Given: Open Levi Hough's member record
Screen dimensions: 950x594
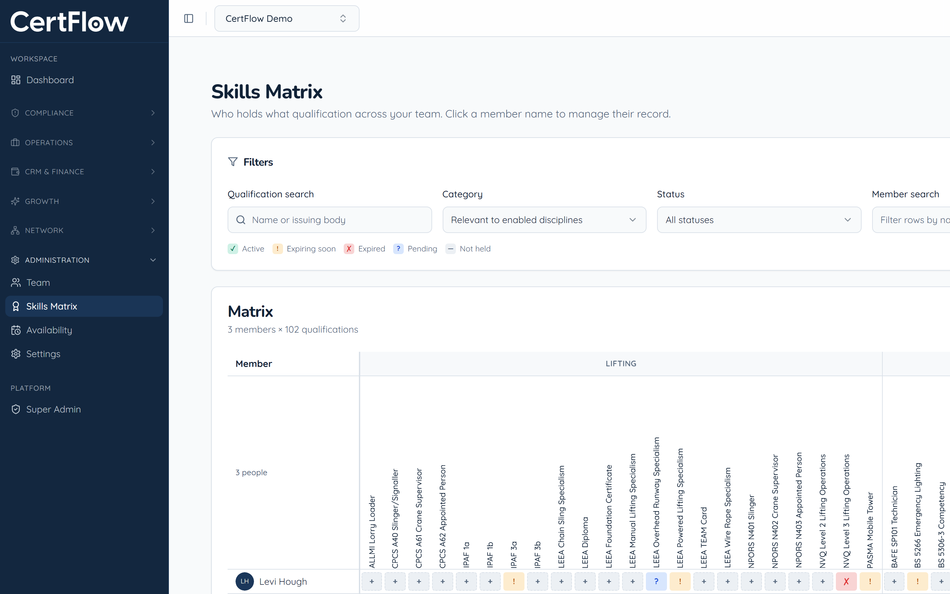Looking at the screenshot, I should click(283, 581).
